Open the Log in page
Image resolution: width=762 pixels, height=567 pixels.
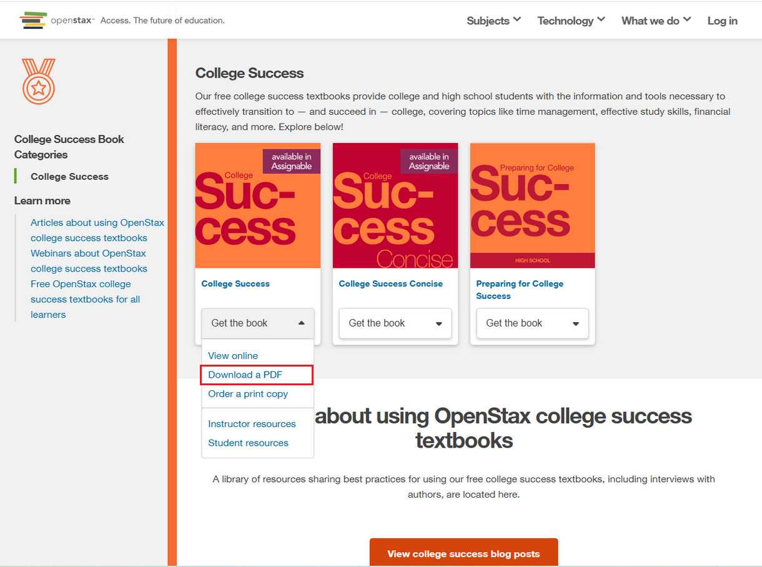[722, 21]
